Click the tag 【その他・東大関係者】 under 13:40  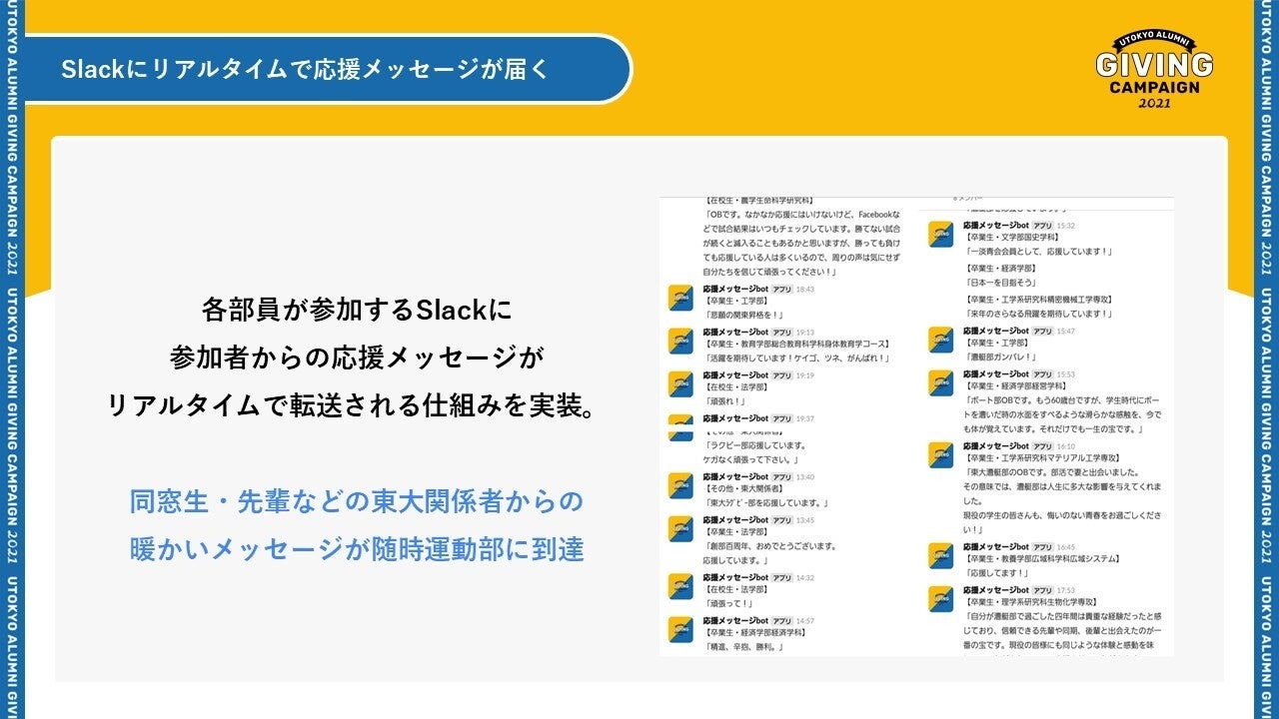tap(744, 489)
